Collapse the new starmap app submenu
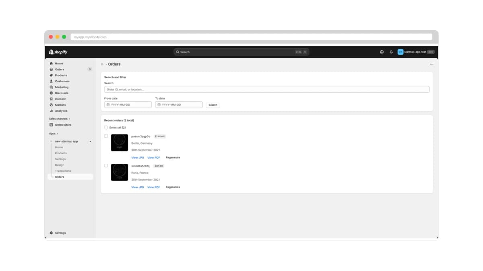The width and height of the screenshot is (483, 271). click(x=66, y=141)
